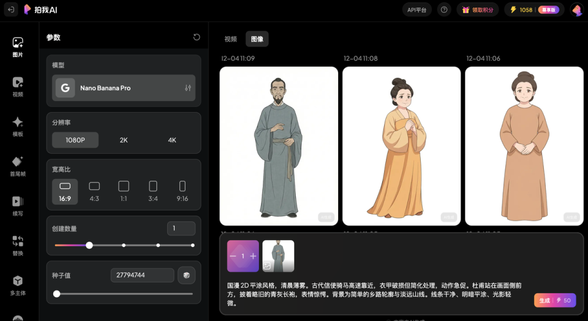Viewport: 588px width, 321px height.
Task: Select the 16:9 aspect ratio
Action: tap(65, 192)
